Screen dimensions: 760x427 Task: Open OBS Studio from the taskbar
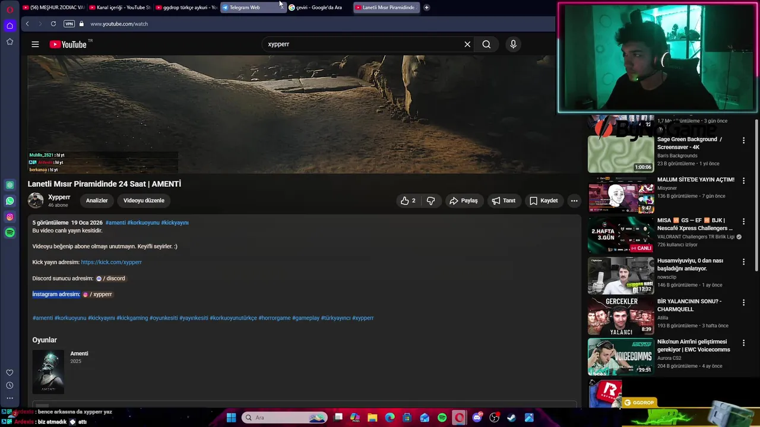(x=494, y=418)
